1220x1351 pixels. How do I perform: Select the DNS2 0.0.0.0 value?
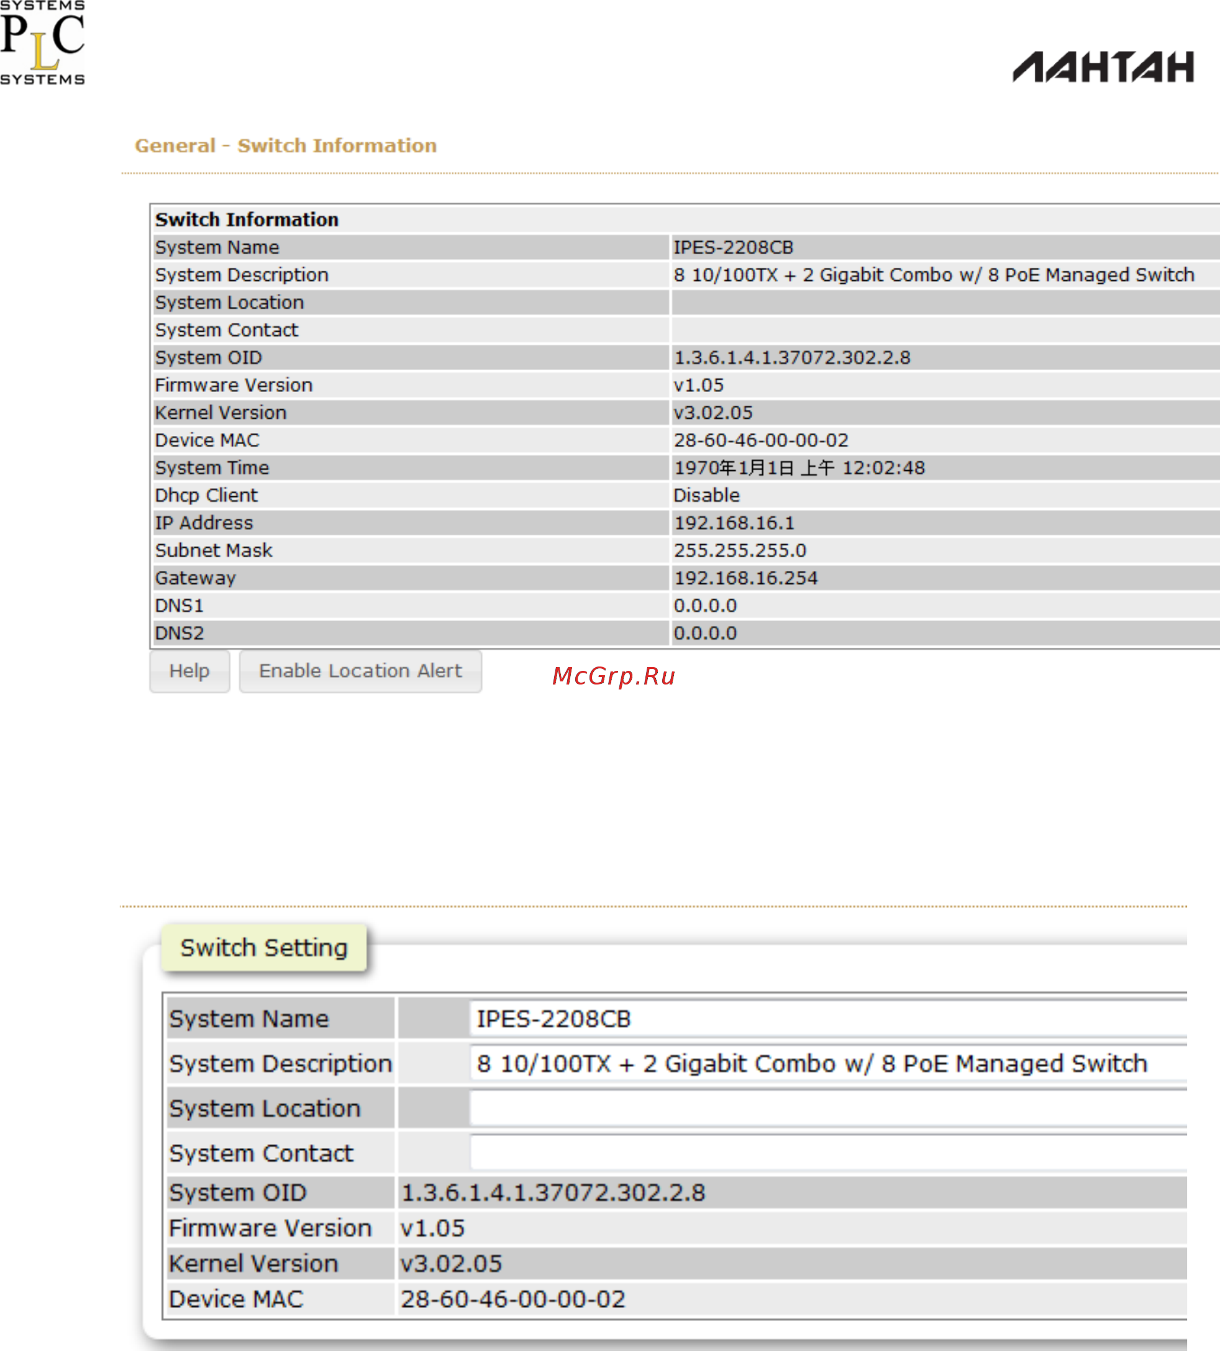tap(705, 632)
